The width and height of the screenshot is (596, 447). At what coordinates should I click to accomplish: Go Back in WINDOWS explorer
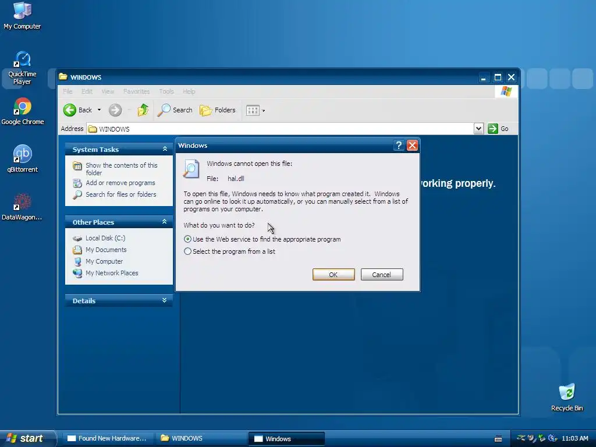[x=78, y=110]
